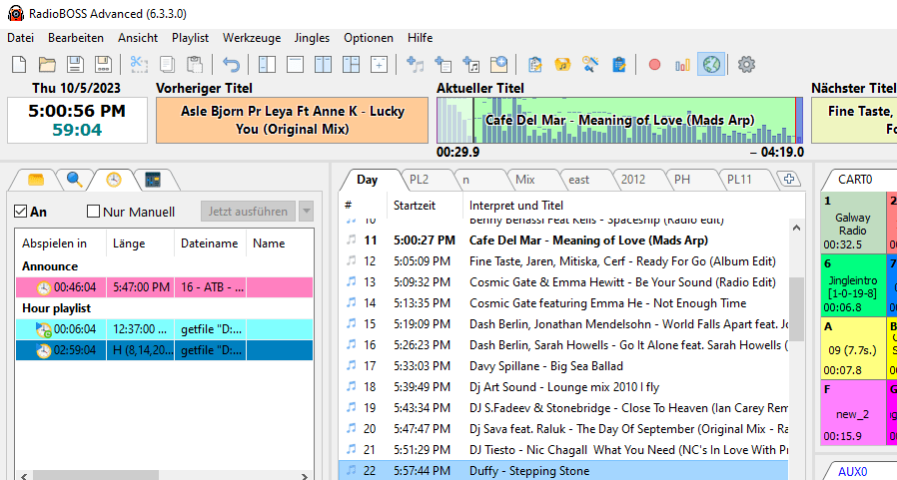Add playlist file to playlist icon

[443, 65]
